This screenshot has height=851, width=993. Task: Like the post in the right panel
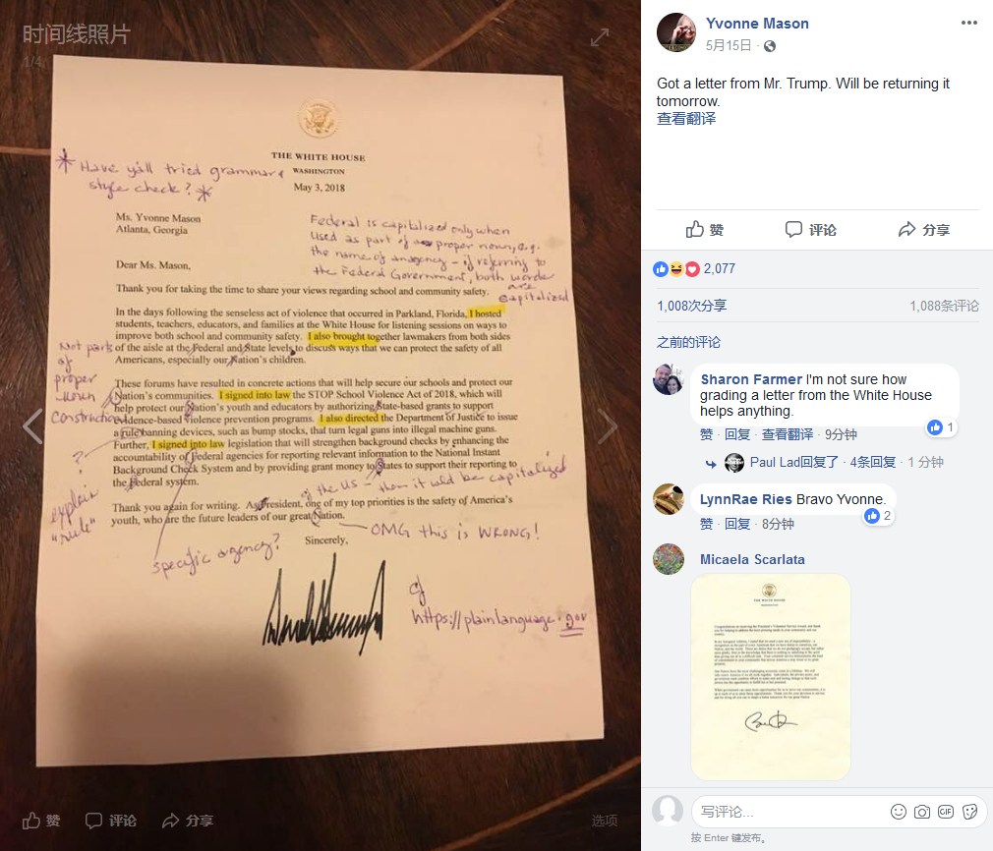(x=704, y=229)
